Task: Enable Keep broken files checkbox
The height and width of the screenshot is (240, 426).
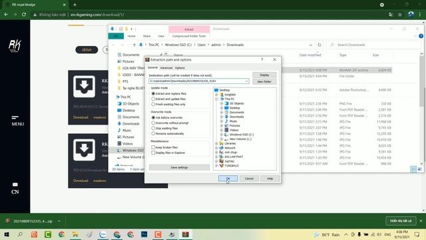Action: pyautogui.click(x=153, y=147)
